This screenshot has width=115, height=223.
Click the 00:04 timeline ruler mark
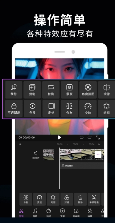(x=92, y=144)
